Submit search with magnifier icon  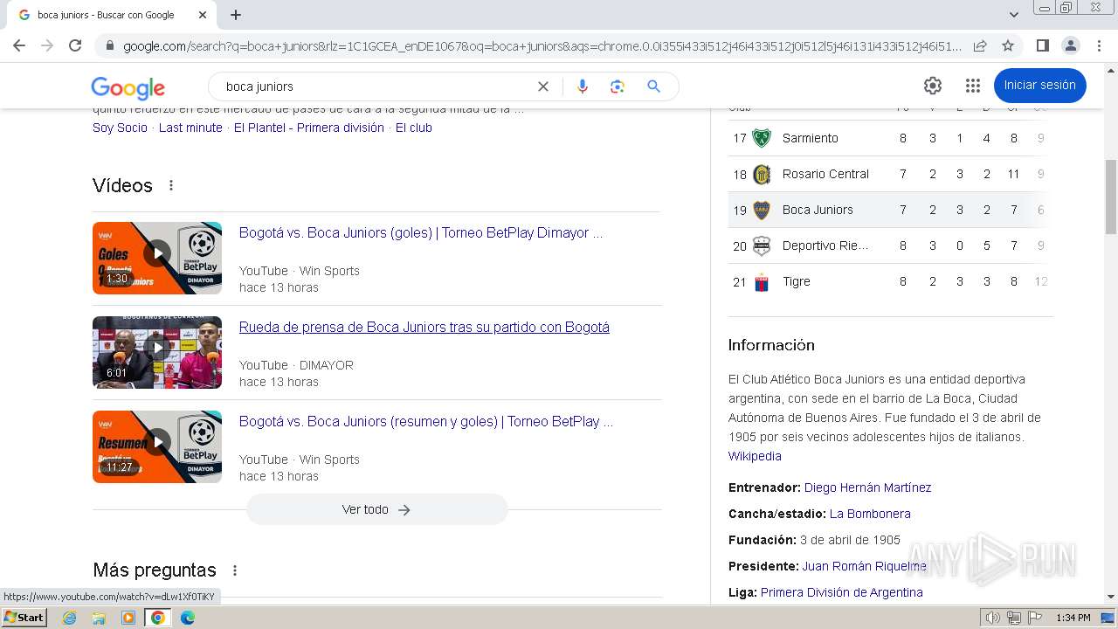pos(653,86)
